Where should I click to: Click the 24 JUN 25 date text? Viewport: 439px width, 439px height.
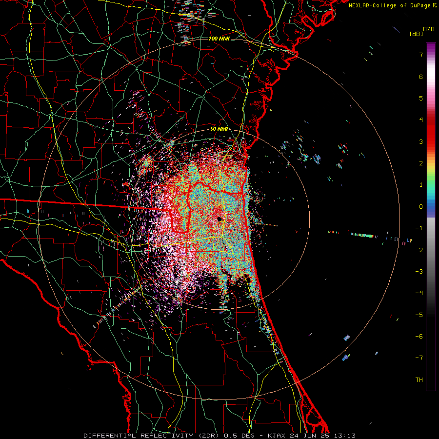point(310,436)
